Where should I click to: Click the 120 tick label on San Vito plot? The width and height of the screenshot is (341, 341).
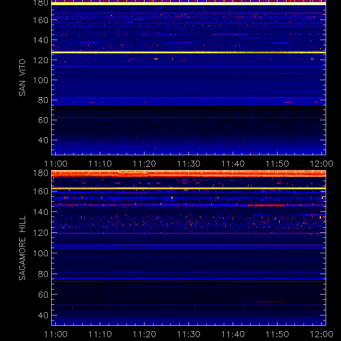point(40,60)
